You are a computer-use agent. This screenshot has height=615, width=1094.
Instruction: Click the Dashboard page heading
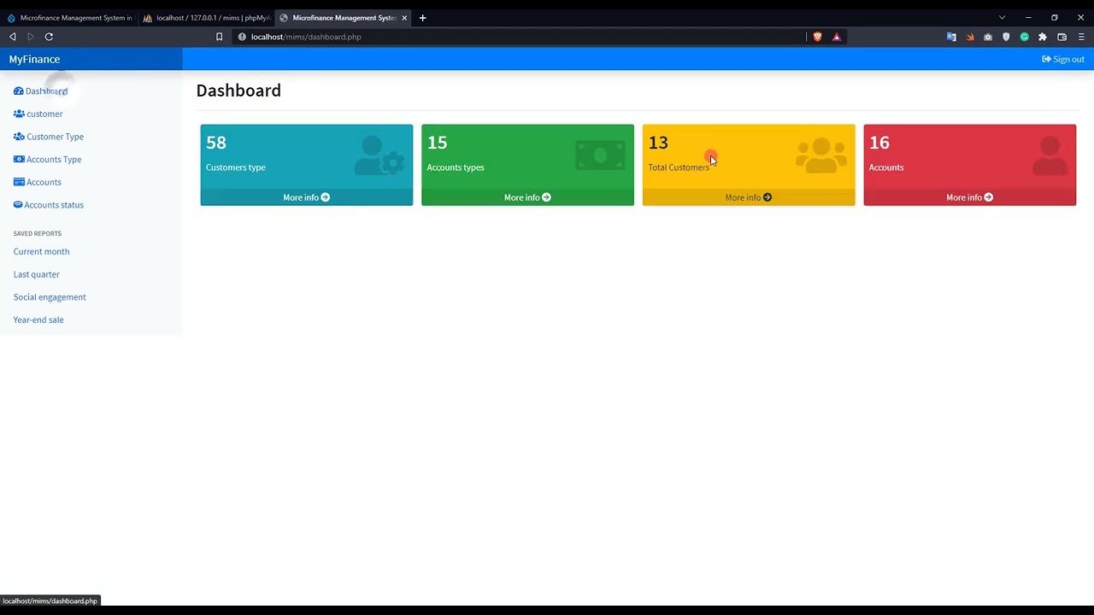point(238,91)
